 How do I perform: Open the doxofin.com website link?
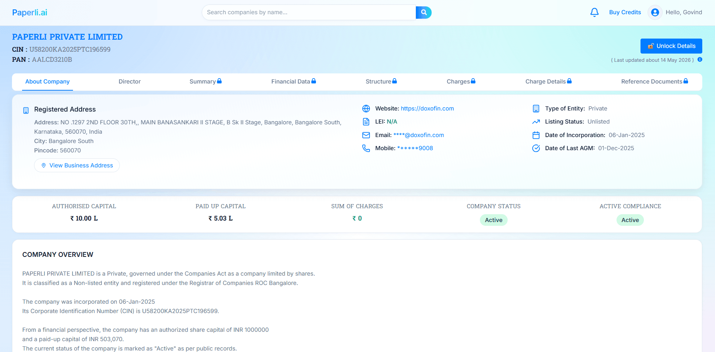click(427, 109)
